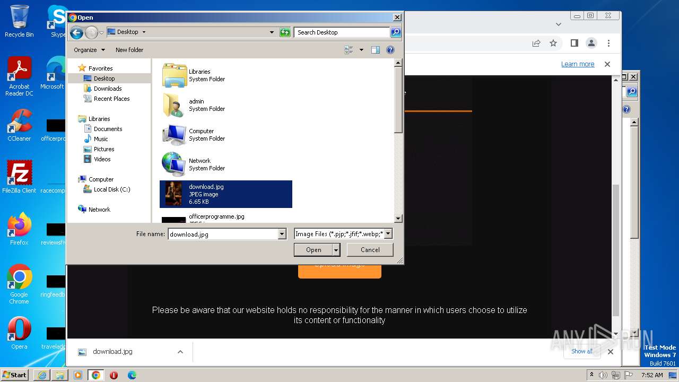Screen dimensions: 679x382
Task: Open the dialog's Help question icon
Action: coord(390,50)
